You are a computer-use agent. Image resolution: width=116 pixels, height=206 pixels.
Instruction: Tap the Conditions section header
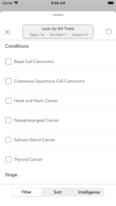click(x=17, y=46)
